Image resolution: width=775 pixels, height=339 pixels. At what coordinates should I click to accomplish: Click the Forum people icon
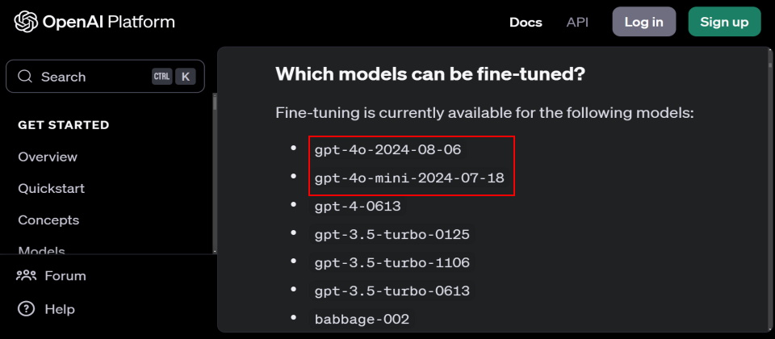coord(27,276)
